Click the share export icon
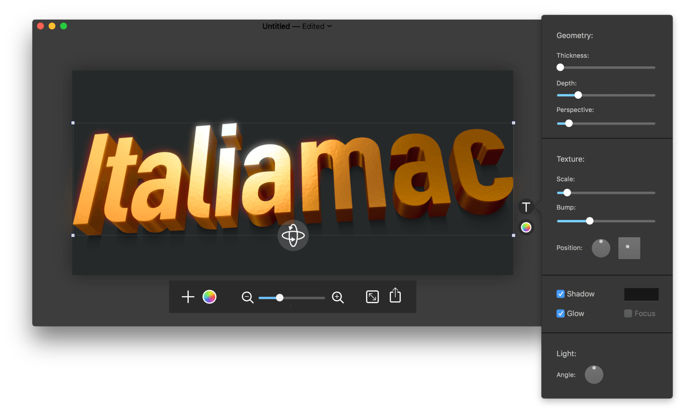The image size is (690, 418). coord(395,295)
